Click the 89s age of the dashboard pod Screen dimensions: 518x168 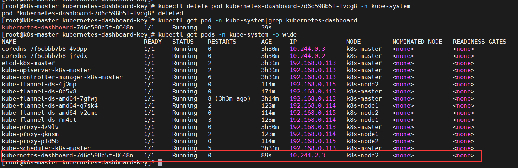click(266, 155)
